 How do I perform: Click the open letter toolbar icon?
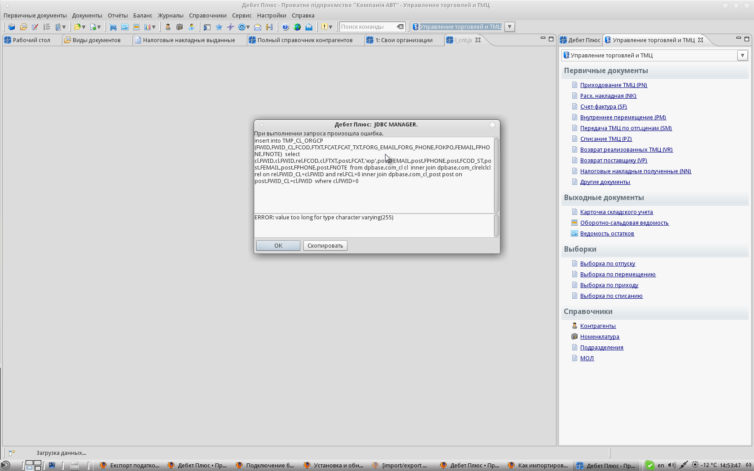click(309, 27)
